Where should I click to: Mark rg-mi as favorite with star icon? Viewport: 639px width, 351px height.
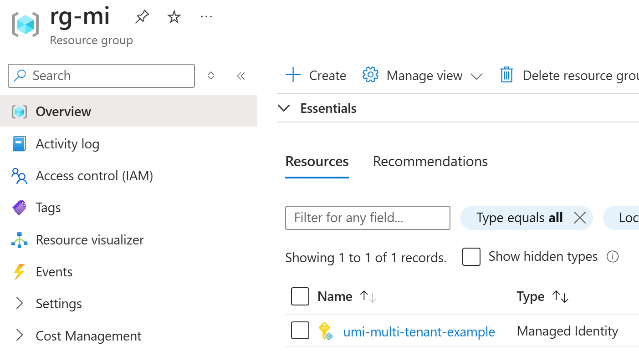pyautogui.click(x=174, y=17)
